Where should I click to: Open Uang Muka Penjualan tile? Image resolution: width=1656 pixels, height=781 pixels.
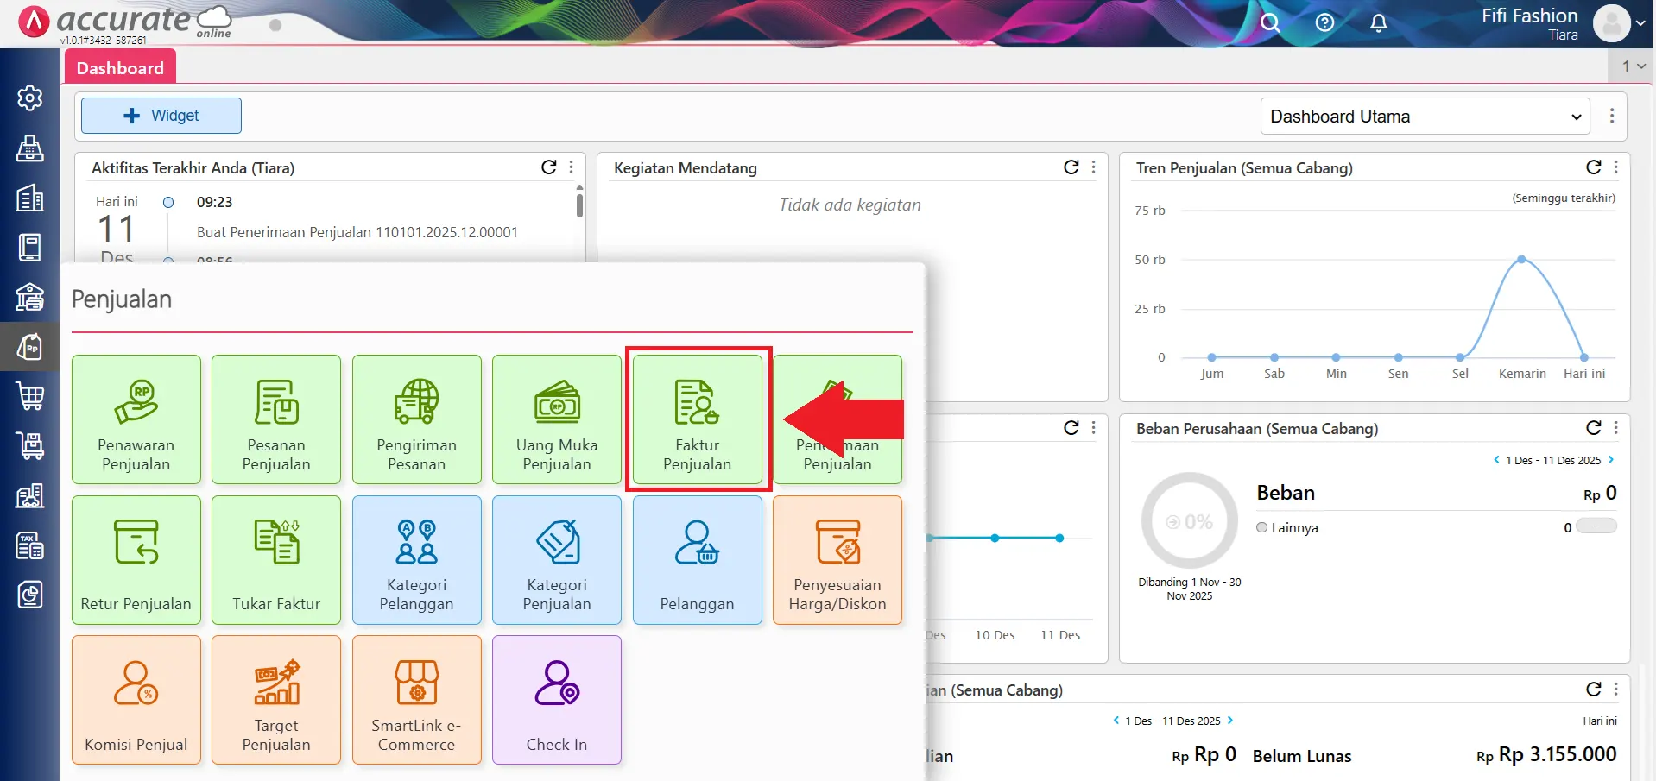[x=557, y=419]
